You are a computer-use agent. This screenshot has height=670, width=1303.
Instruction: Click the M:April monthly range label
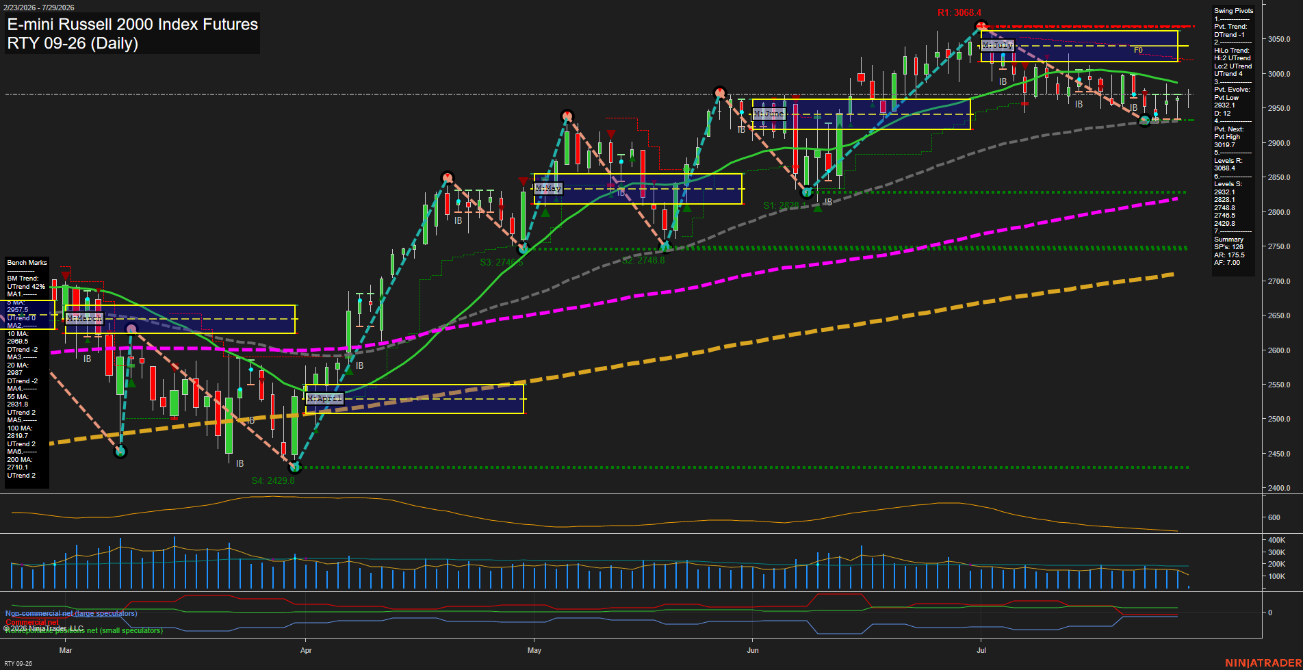(324, 398)
